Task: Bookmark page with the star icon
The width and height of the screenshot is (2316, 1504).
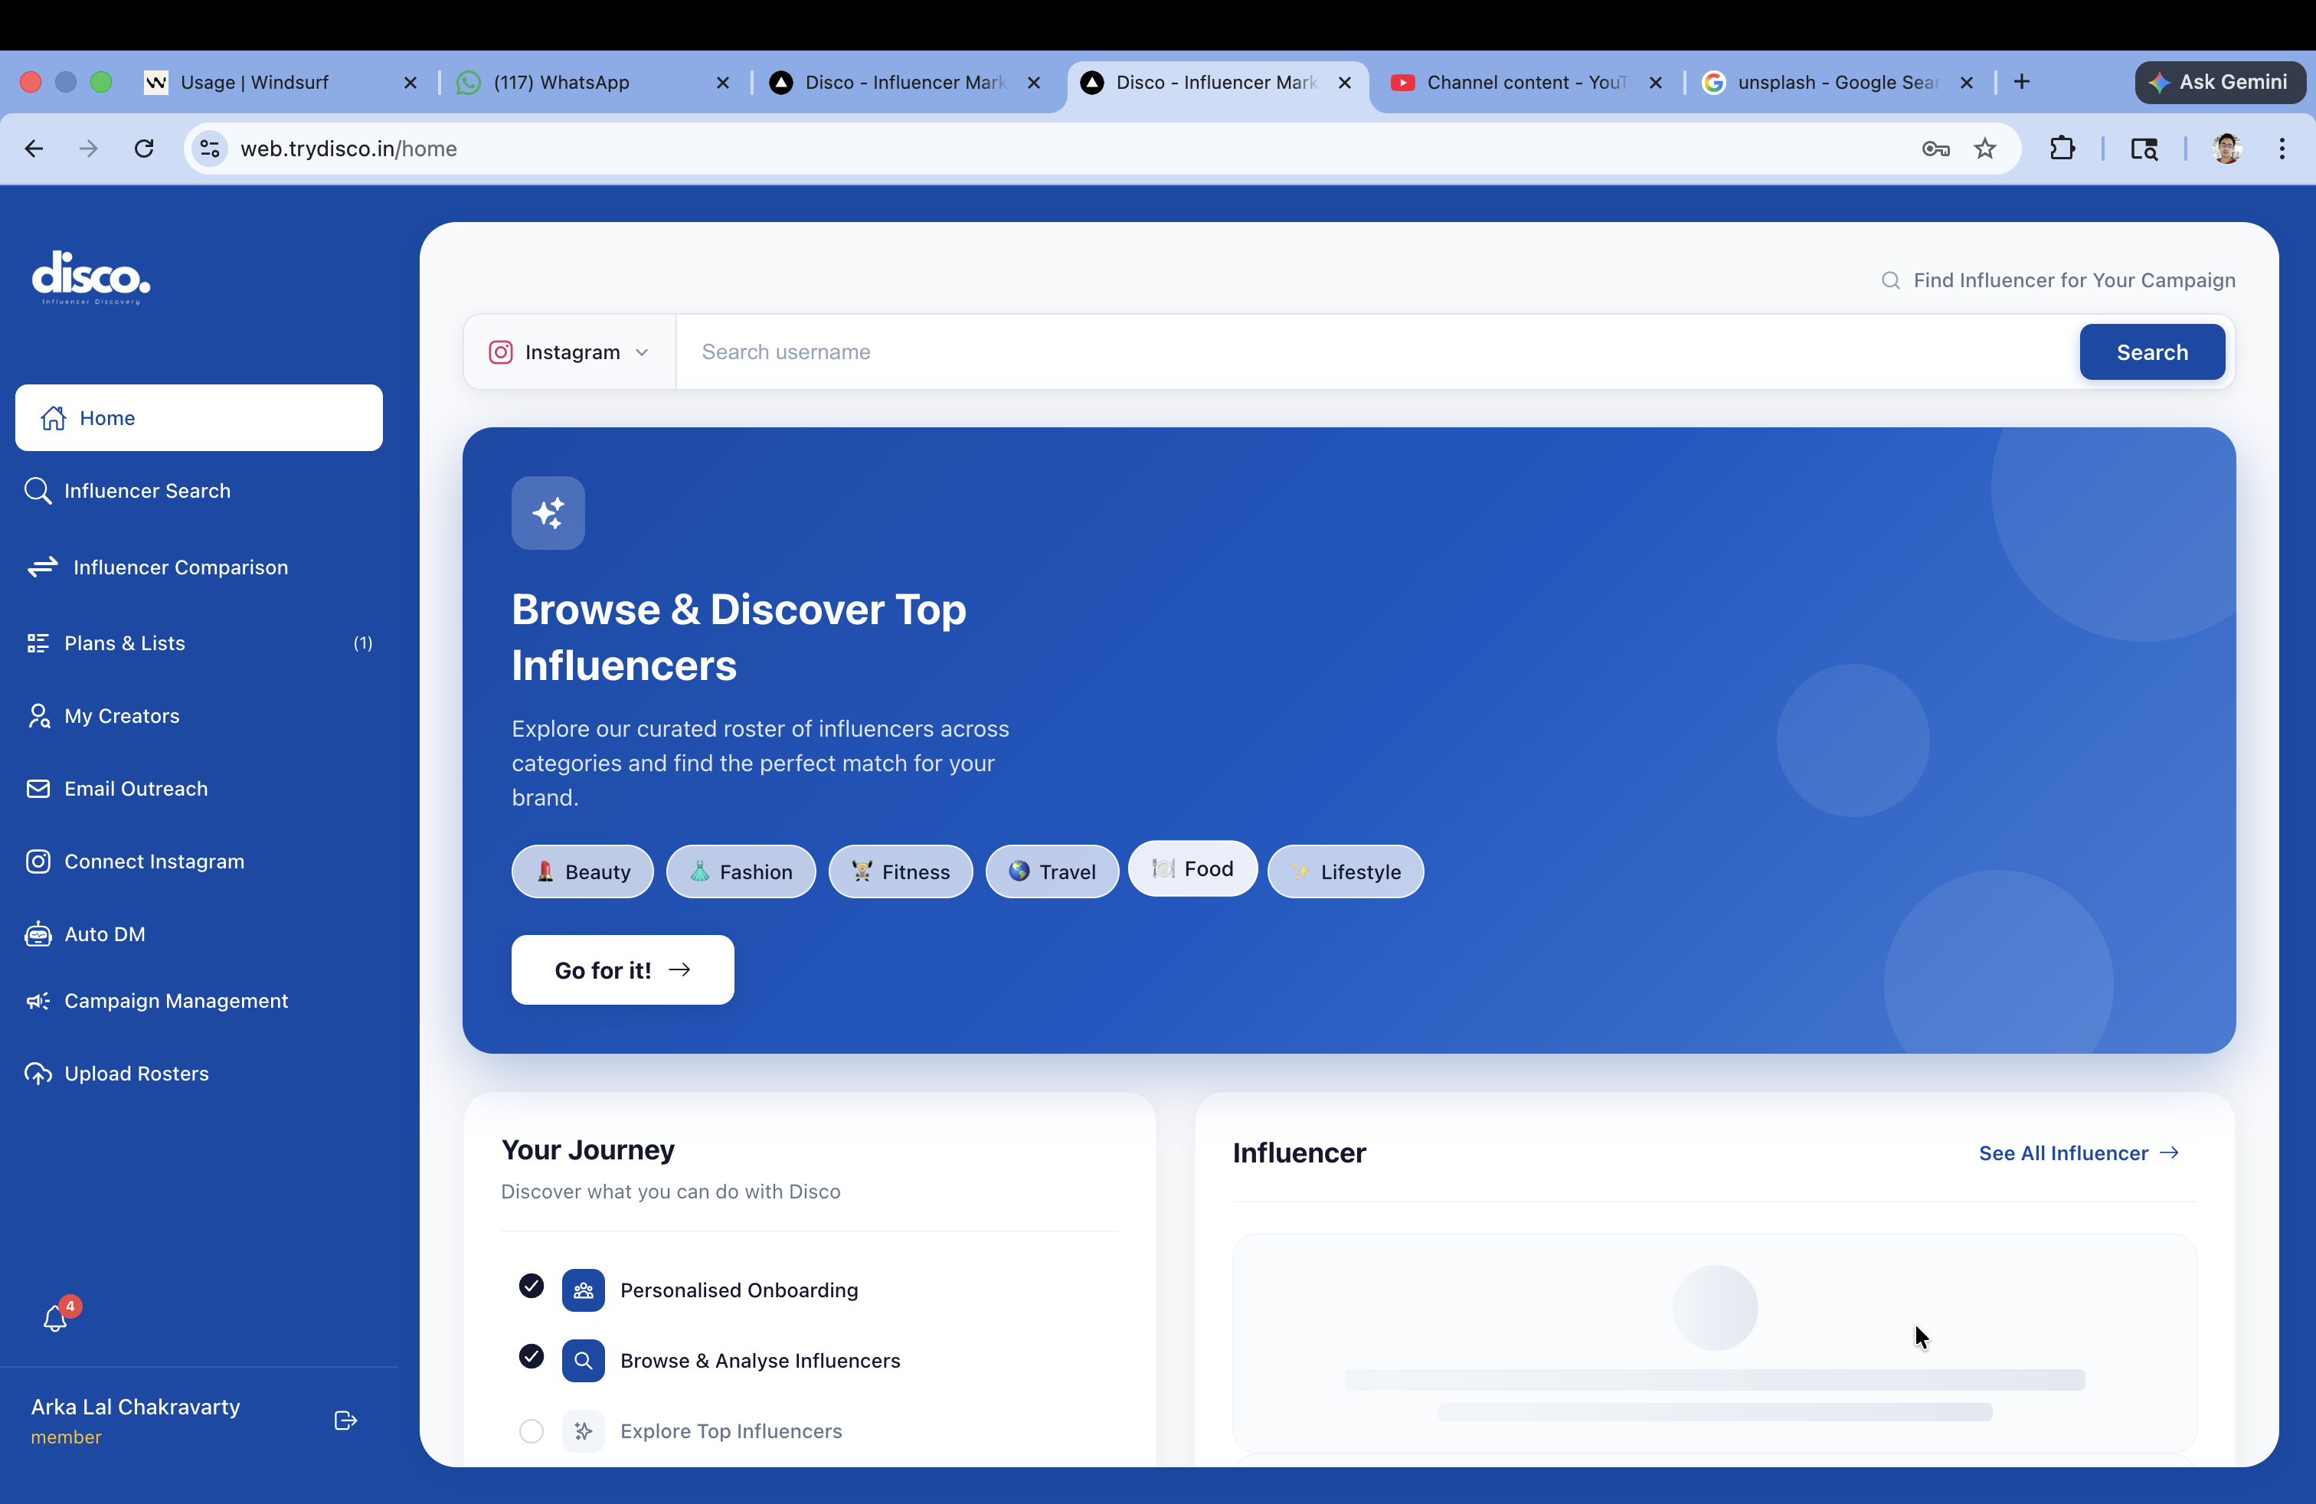Action: coord(1985,149)
